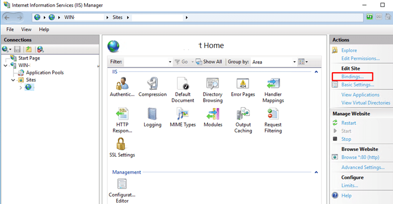
Task: Click the Explore action link
Action: (x=349, y=50)
